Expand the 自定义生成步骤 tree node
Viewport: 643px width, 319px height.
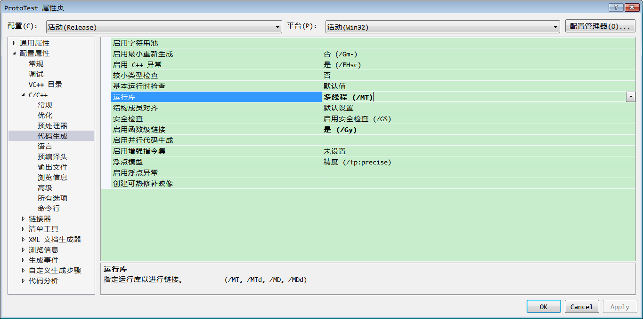[24, 271]
